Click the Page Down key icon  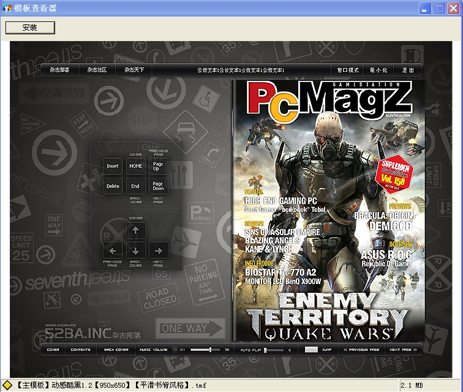tap(158, 186)
